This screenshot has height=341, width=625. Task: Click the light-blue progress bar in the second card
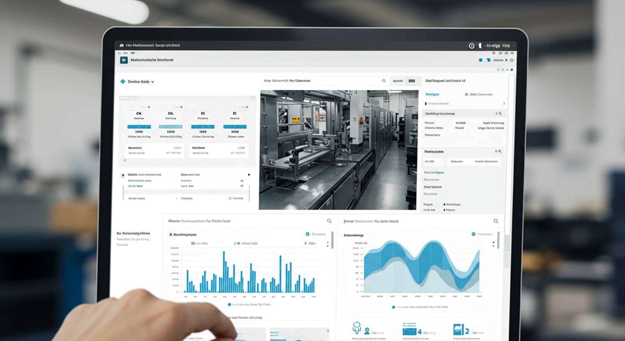pos(170,127)
